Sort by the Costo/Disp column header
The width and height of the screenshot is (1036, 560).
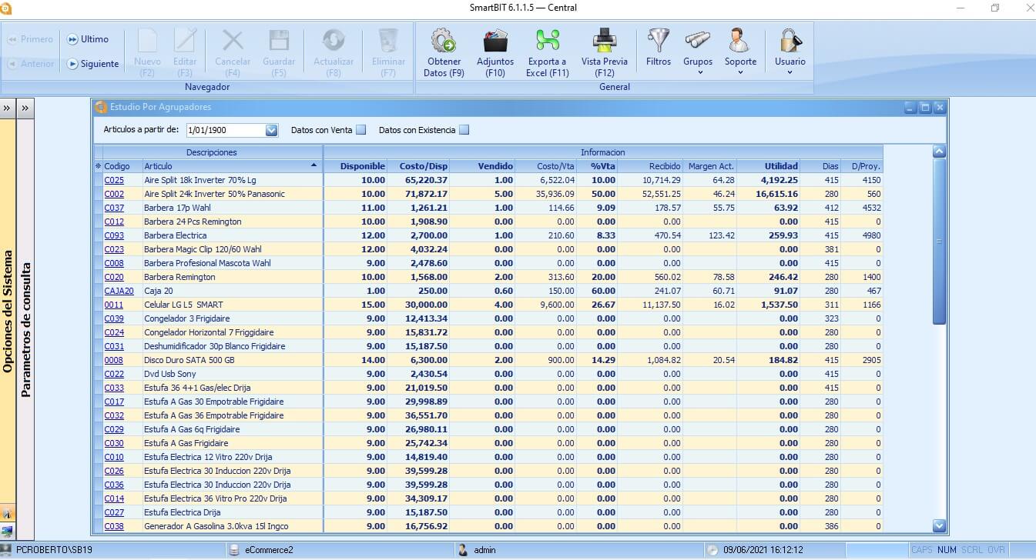click(418, 166)
